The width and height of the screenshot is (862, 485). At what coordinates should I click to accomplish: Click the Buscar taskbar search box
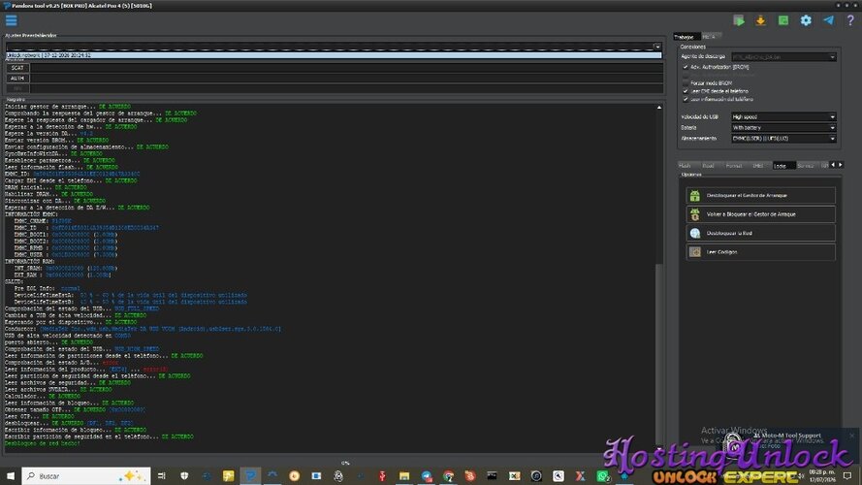click(86, 475)
